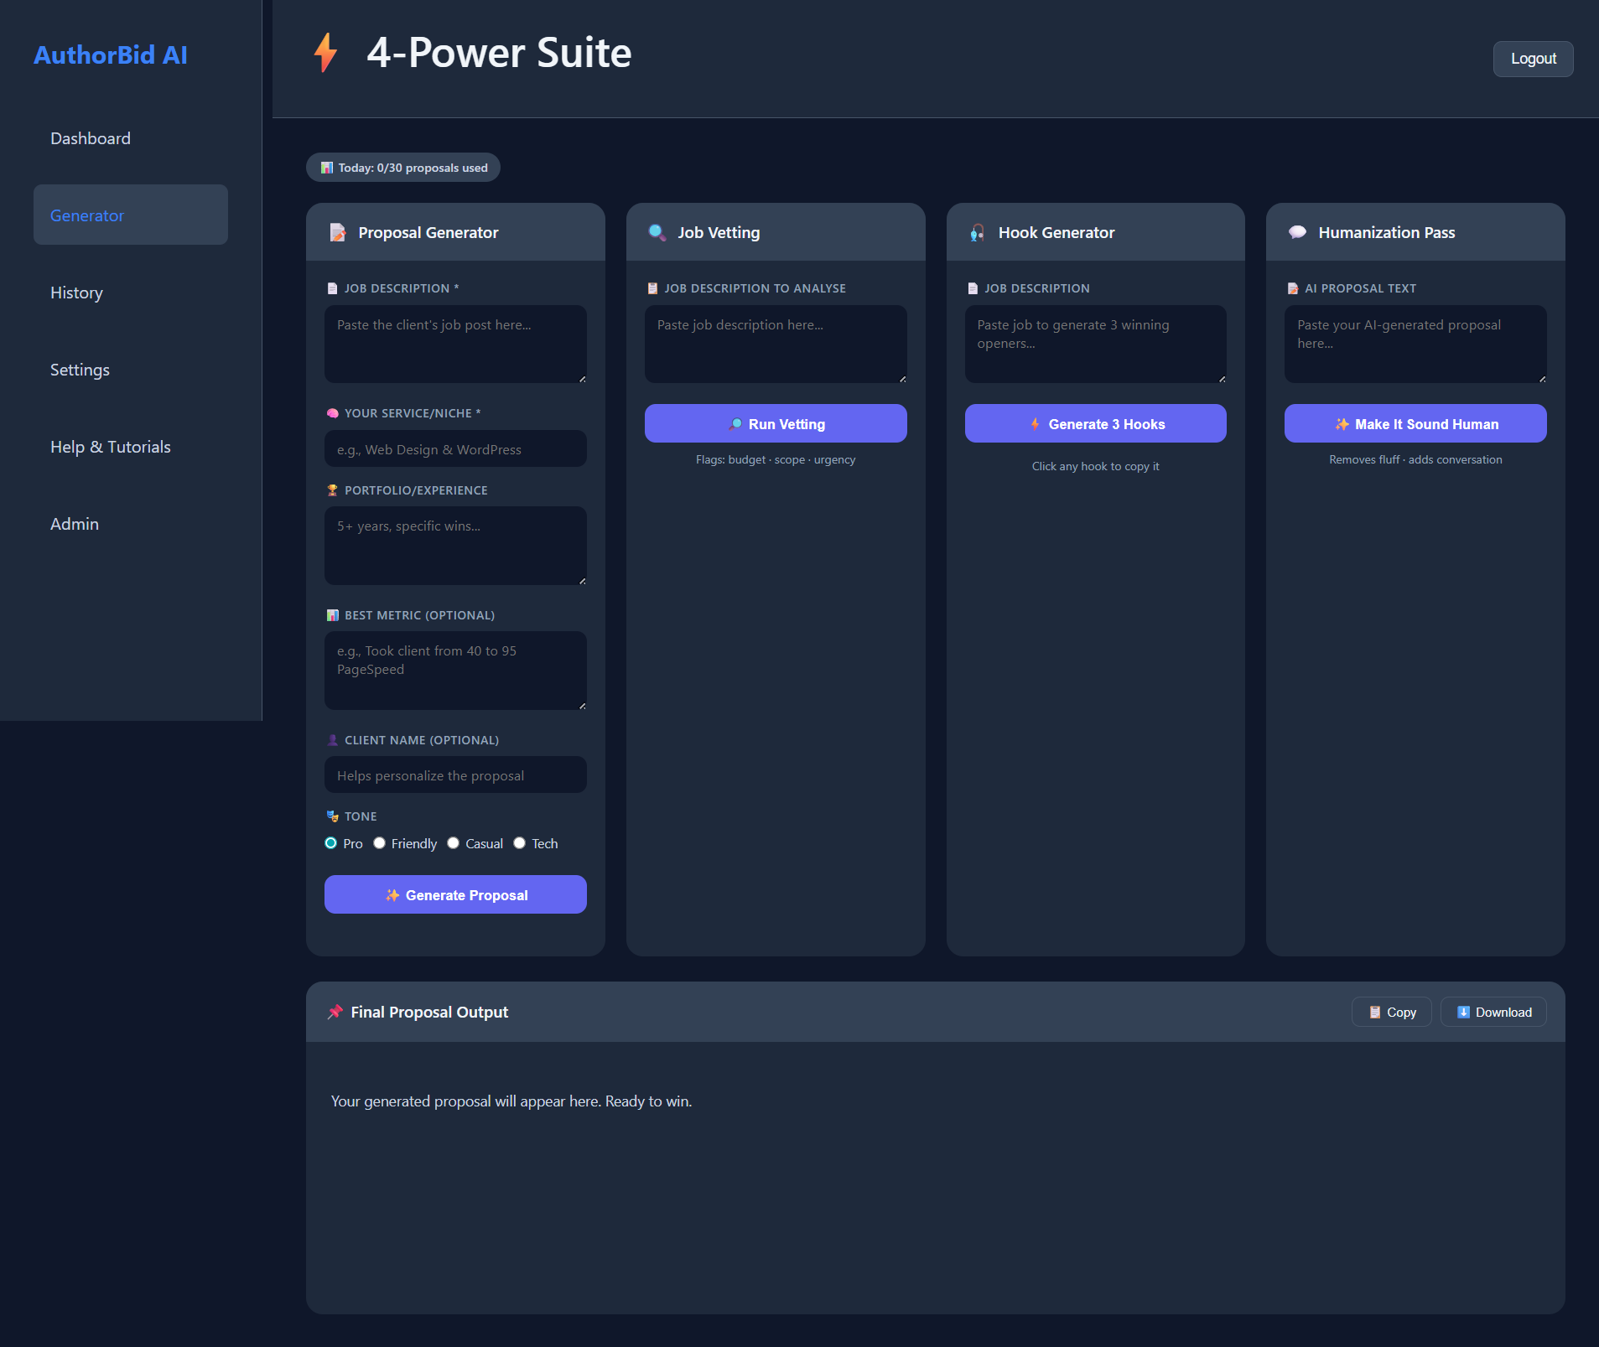Focus the Portfolio/Experience textarea
The width and height of the screenshot is (1599, 1347).
(455, 547)
